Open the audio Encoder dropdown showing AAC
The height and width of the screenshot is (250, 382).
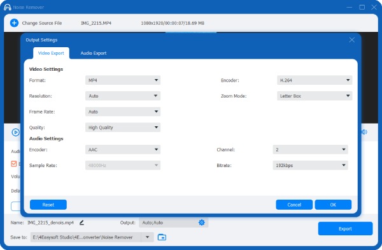[123, 149]
